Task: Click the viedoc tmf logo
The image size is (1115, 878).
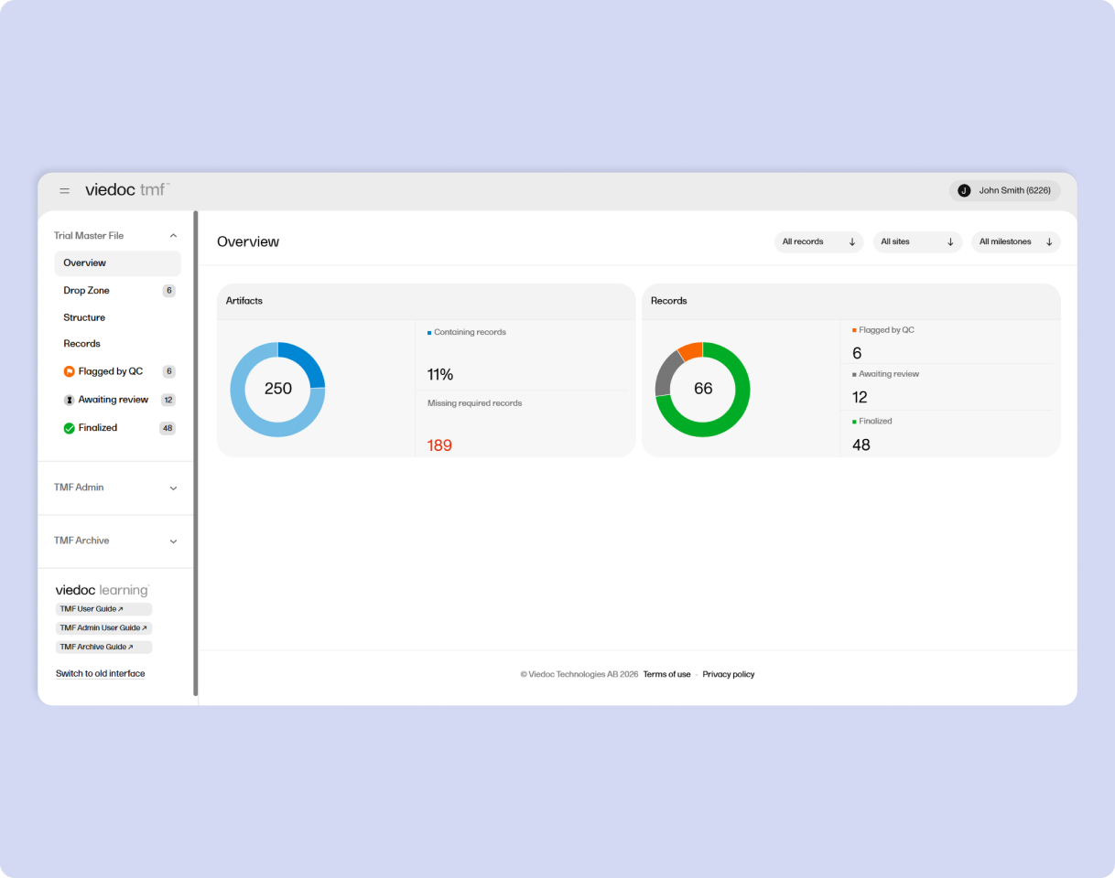Action: coord(127,189)
